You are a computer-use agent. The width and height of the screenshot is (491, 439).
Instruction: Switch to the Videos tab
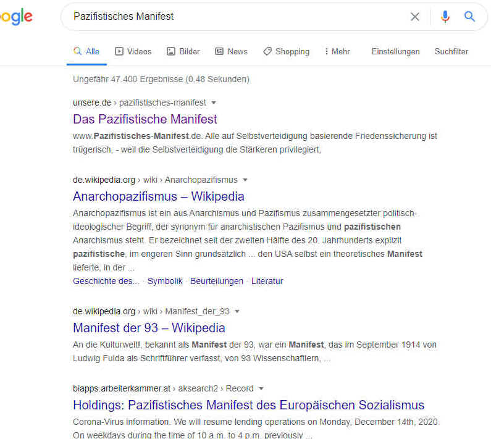[x=133, y=51]
